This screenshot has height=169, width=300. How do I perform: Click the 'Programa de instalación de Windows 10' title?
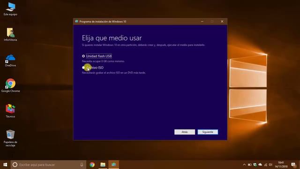click(x=103, y=22)
